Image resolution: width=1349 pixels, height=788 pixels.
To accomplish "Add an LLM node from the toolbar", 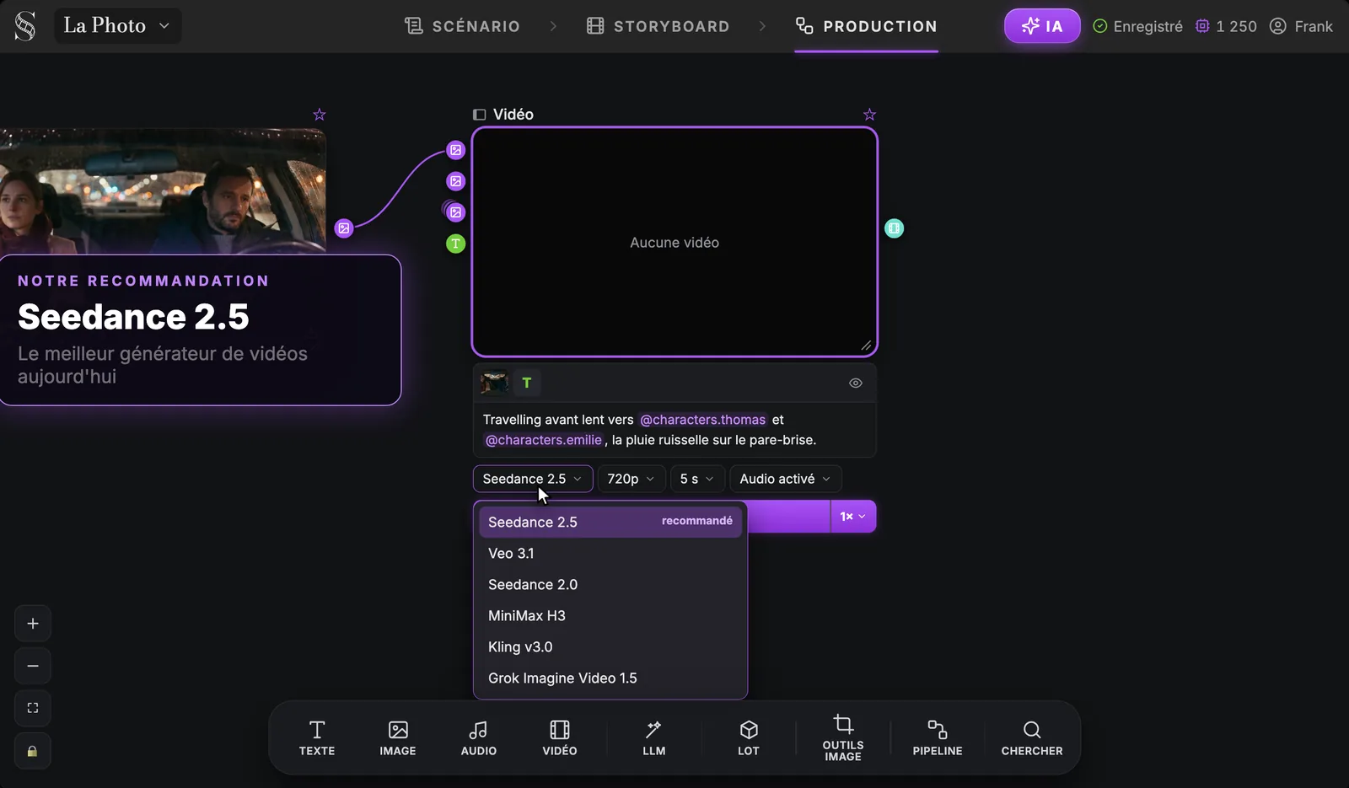I will (654, 738).
